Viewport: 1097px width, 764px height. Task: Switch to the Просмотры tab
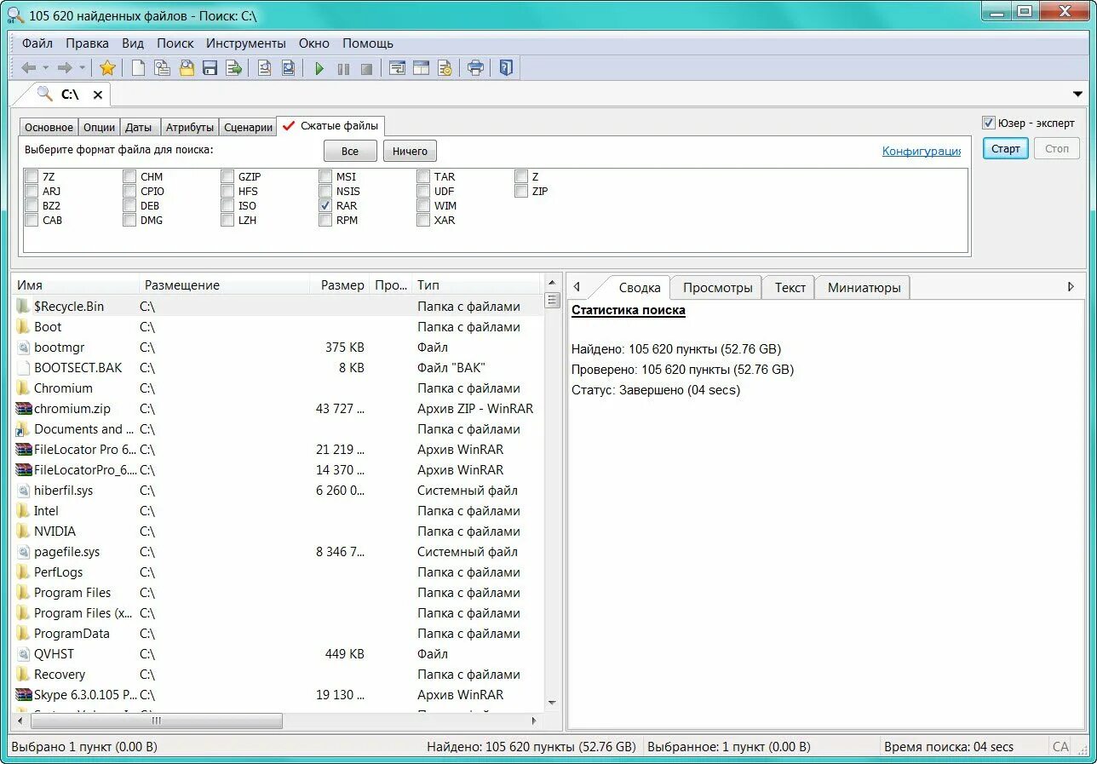coord(717,287)
